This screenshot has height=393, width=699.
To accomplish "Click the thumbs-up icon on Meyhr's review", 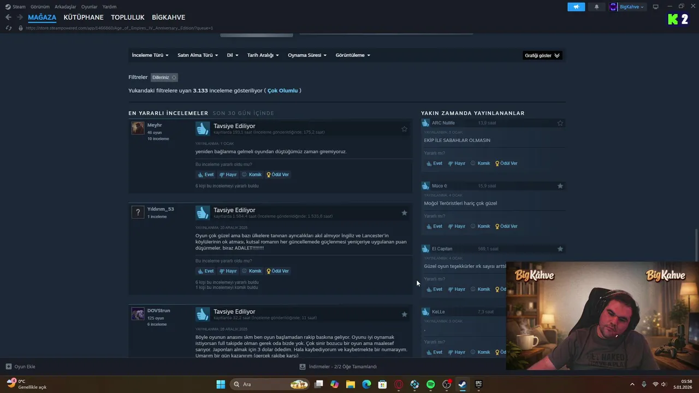I will click(203, 129).
